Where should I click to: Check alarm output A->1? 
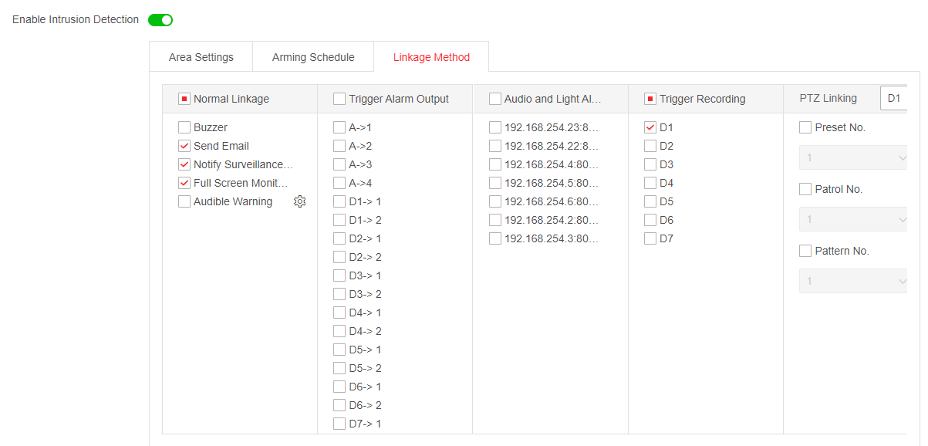click(x=339, y=127)
